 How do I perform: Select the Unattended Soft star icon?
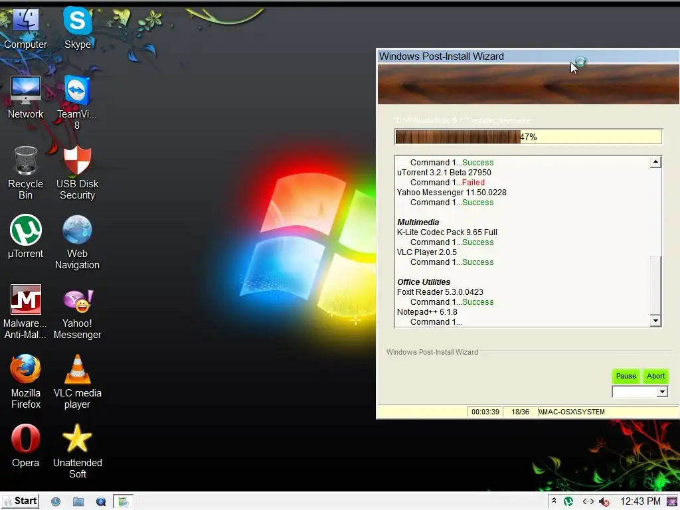[x=77, y=451]
